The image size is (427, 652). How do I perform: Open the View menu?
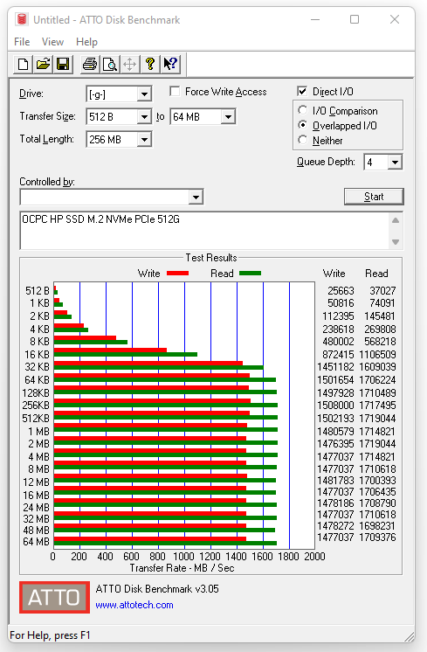[x=52, y=42]
